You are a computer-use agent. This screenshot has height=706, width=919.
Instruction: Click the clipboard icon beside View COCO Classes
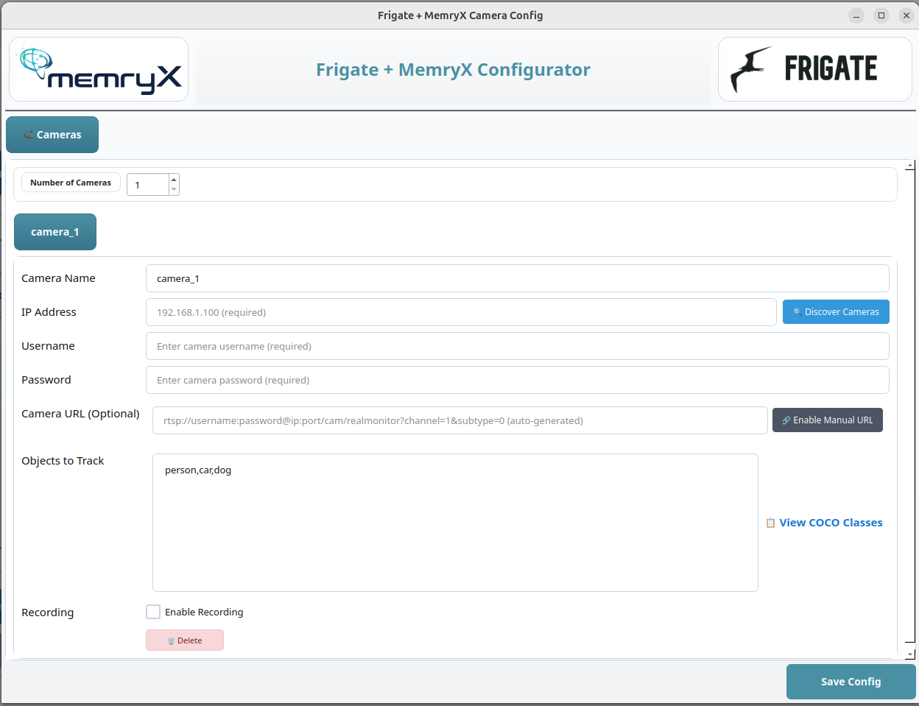pos(770,522)
